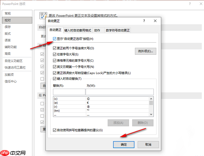Switch to 数学符号自动更正 tab

pos(118,31)
